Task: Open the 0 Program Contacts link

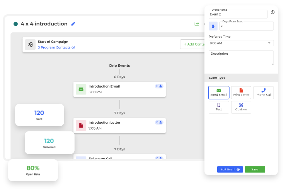Action: point(56,47)
